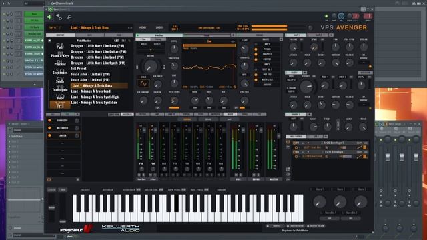Click the Keilwerth Audio logo
The height and width of the screenshot is (240, 427).
(x=121, y=228)
